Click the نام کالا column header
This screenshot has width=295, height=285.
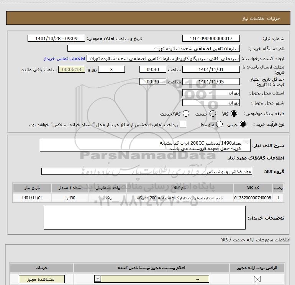pos(180,188)
